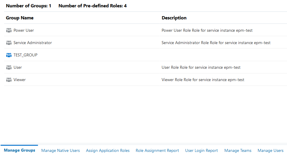This screenshot has width=287, height=156.
Task: Click the Group Name column header
Action: coord(20,18)
